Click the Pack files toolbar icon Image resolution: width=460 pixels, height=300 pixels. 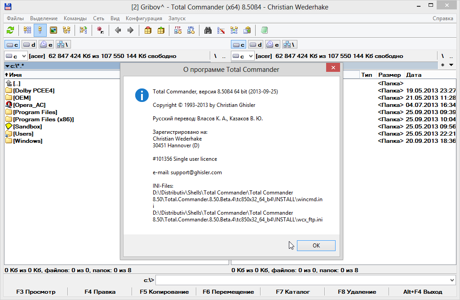click(x=148, y=31)
